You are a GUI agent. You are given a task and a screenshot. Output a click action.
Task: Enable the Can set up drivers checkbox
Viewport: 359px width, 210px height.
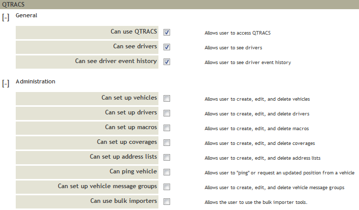[x=167, y=113]
